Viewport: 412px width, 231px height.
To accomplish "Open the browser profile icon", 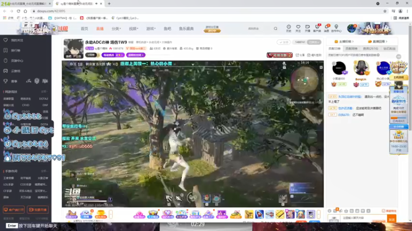I will (400, 11).
